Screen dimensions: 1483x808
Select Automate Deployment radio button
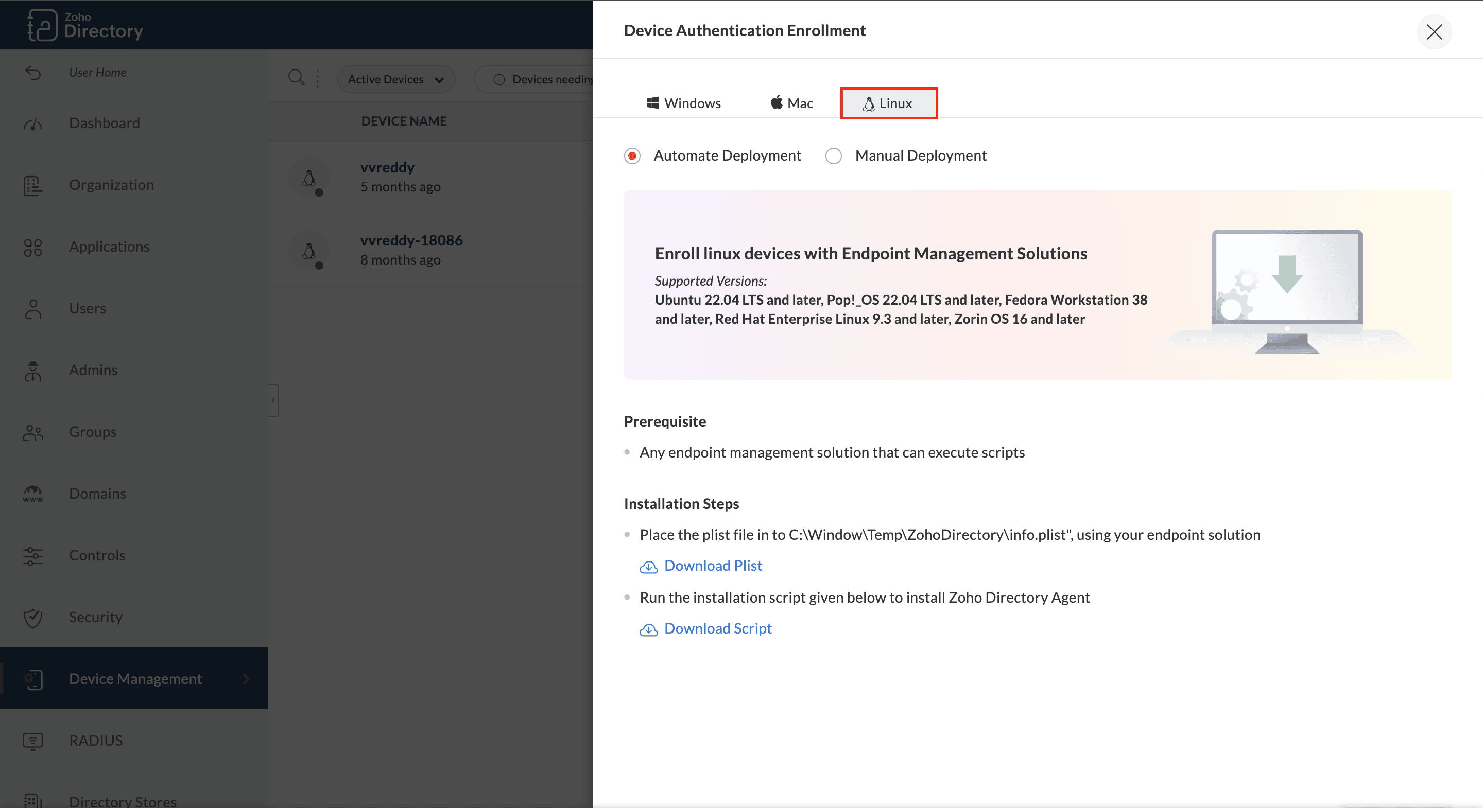point(632,156)
